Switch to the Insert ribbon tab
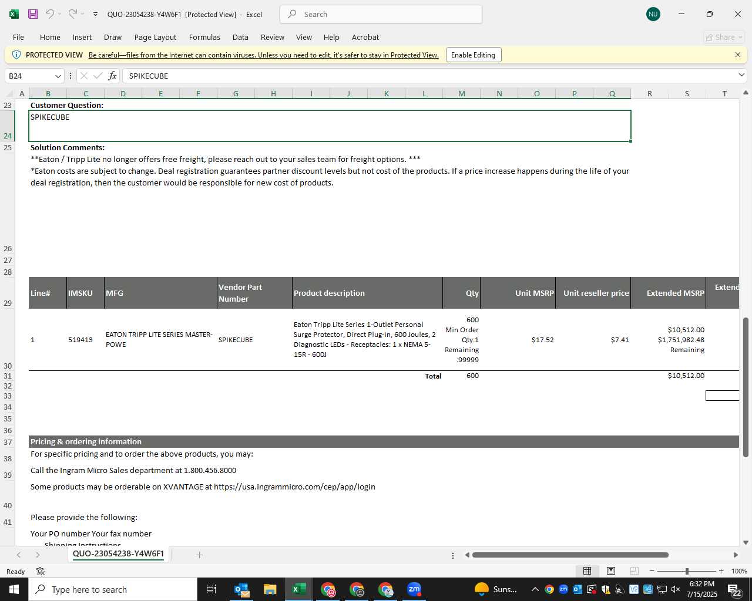Image resolution: width=752 pixels, height=601 pixels. [82, 37]
